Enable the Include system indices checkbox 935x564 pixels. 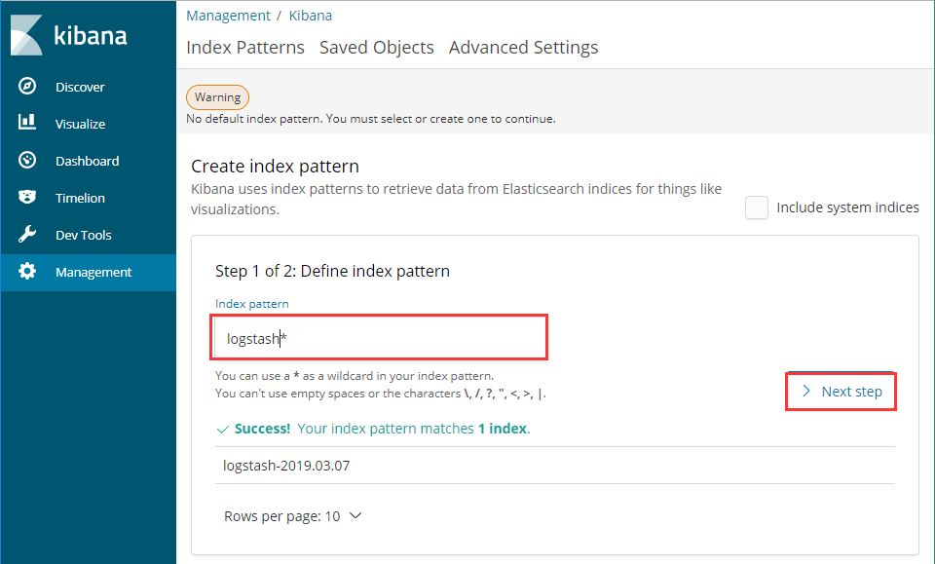[x=756, y=207]
